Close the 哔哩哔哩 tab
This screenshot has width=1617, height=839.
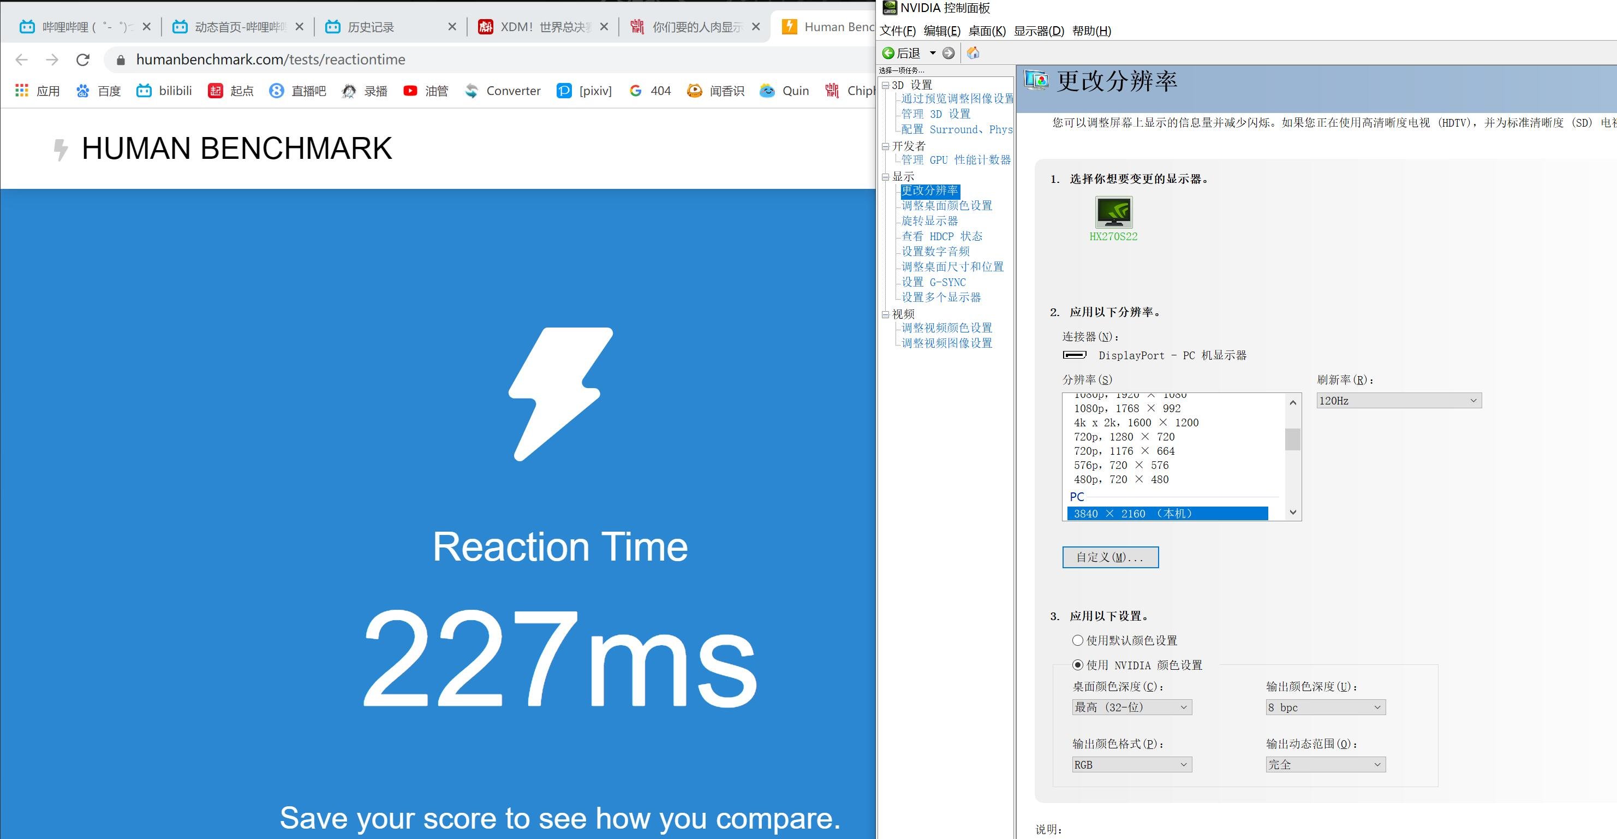pos(146,26)
